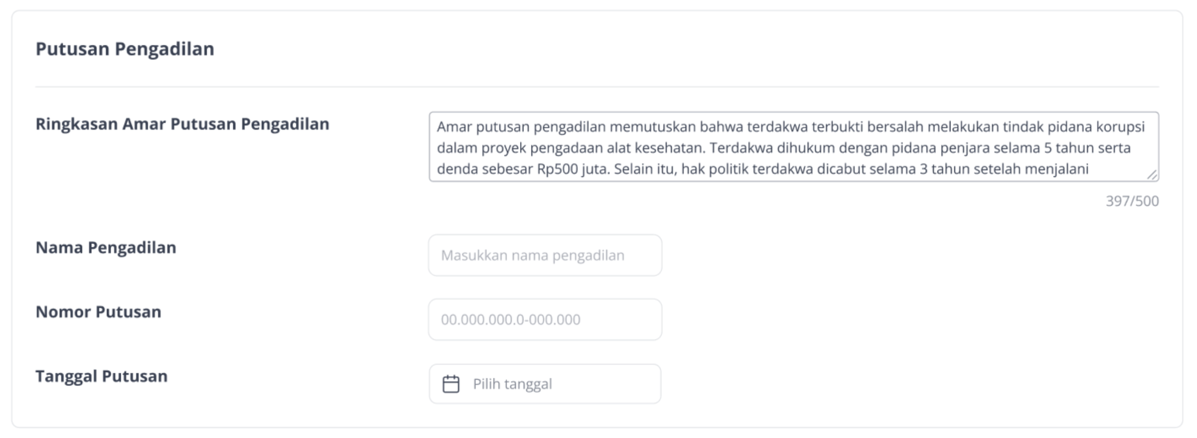Image resolution: width=1197 pixels, height=438 pixels.
Task: Click the Ringkasan Amar Putusan textarea
Action: [794, 147]
